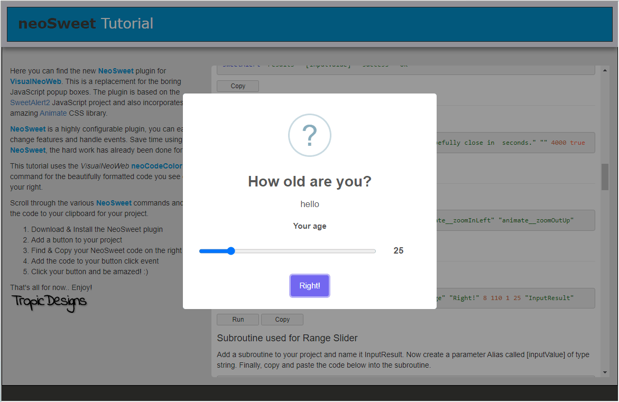
Task: Click the Copy button next to Run
Action: [282, 320]
